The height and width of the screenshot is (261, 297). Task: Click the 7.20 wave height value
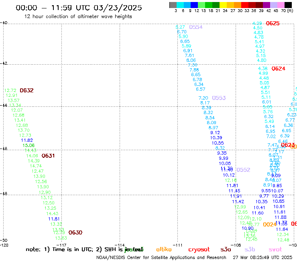[x=203, y=98]
